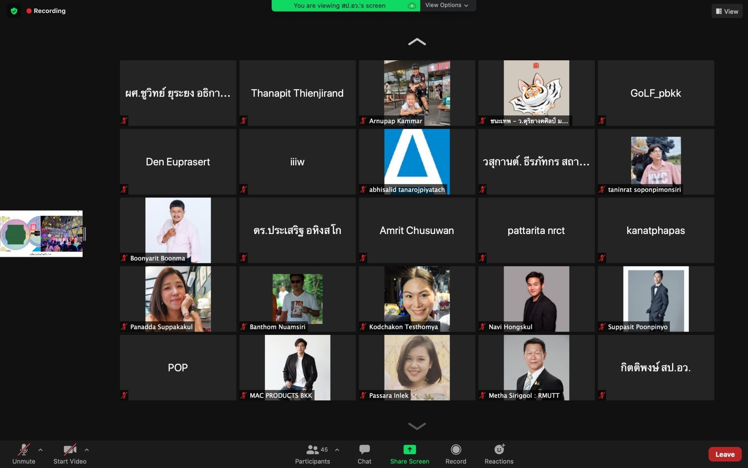
Task: Click the red Leave button
Action: pos(725,454)
